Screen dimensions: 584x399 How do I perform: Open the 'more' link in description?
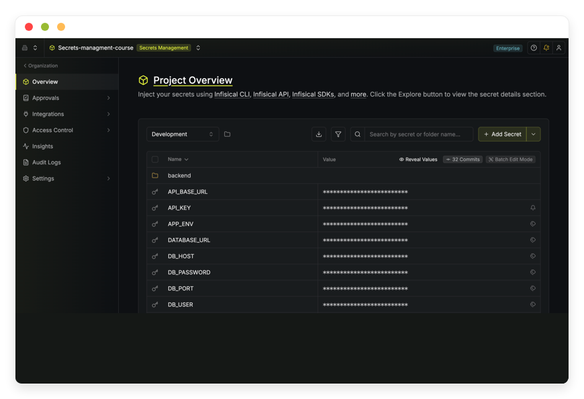(358, 94)
